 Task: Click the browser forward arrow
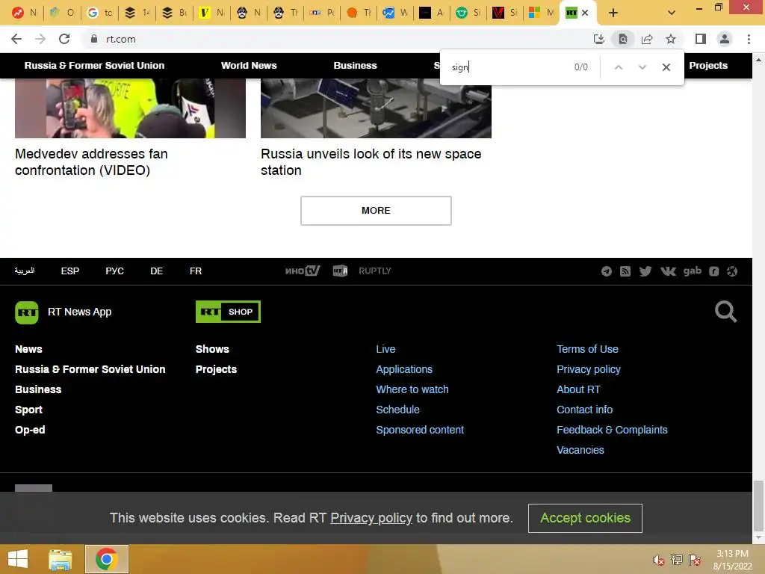pyautogui.click(x=40, y=39)
